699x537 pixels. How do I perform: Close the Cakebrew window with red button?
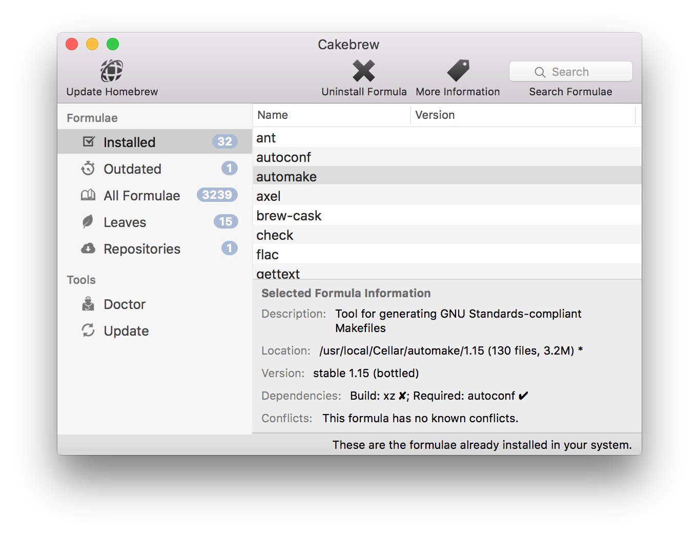(x=72, y=44)
